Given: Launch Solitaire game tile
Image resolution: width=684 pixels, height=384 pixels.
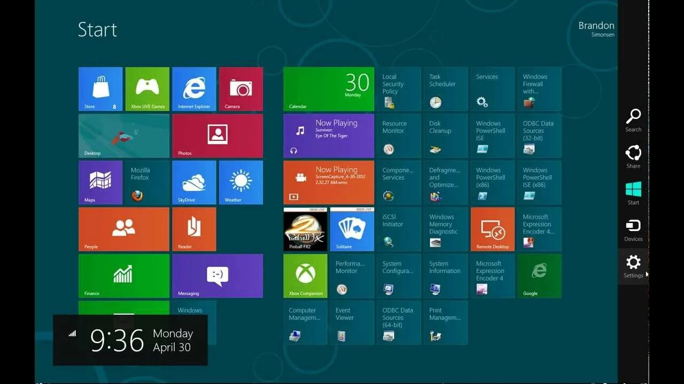Looking at the screenshot, I should click(352, 229).
